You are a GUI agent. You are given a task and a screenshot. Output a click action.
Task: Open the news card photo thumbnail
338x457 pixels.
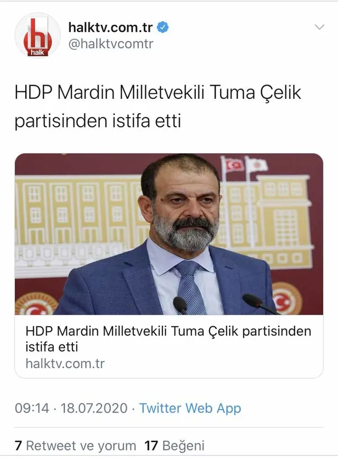point(169,234)
